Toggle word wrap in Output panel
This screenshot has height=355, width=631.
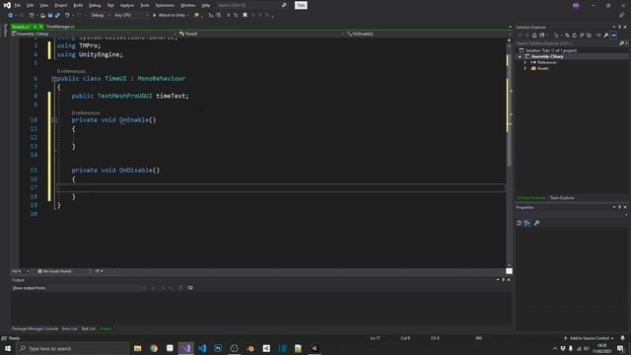coord(190,288)
